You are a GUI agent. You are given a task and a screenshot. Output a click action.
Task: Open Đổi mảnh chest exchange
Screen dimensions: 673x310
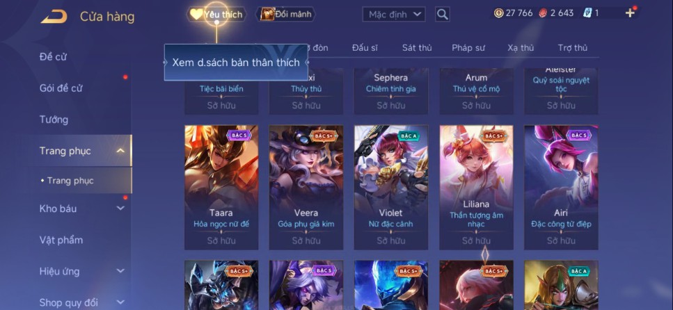pyautogui.click(x=286, y=14)
